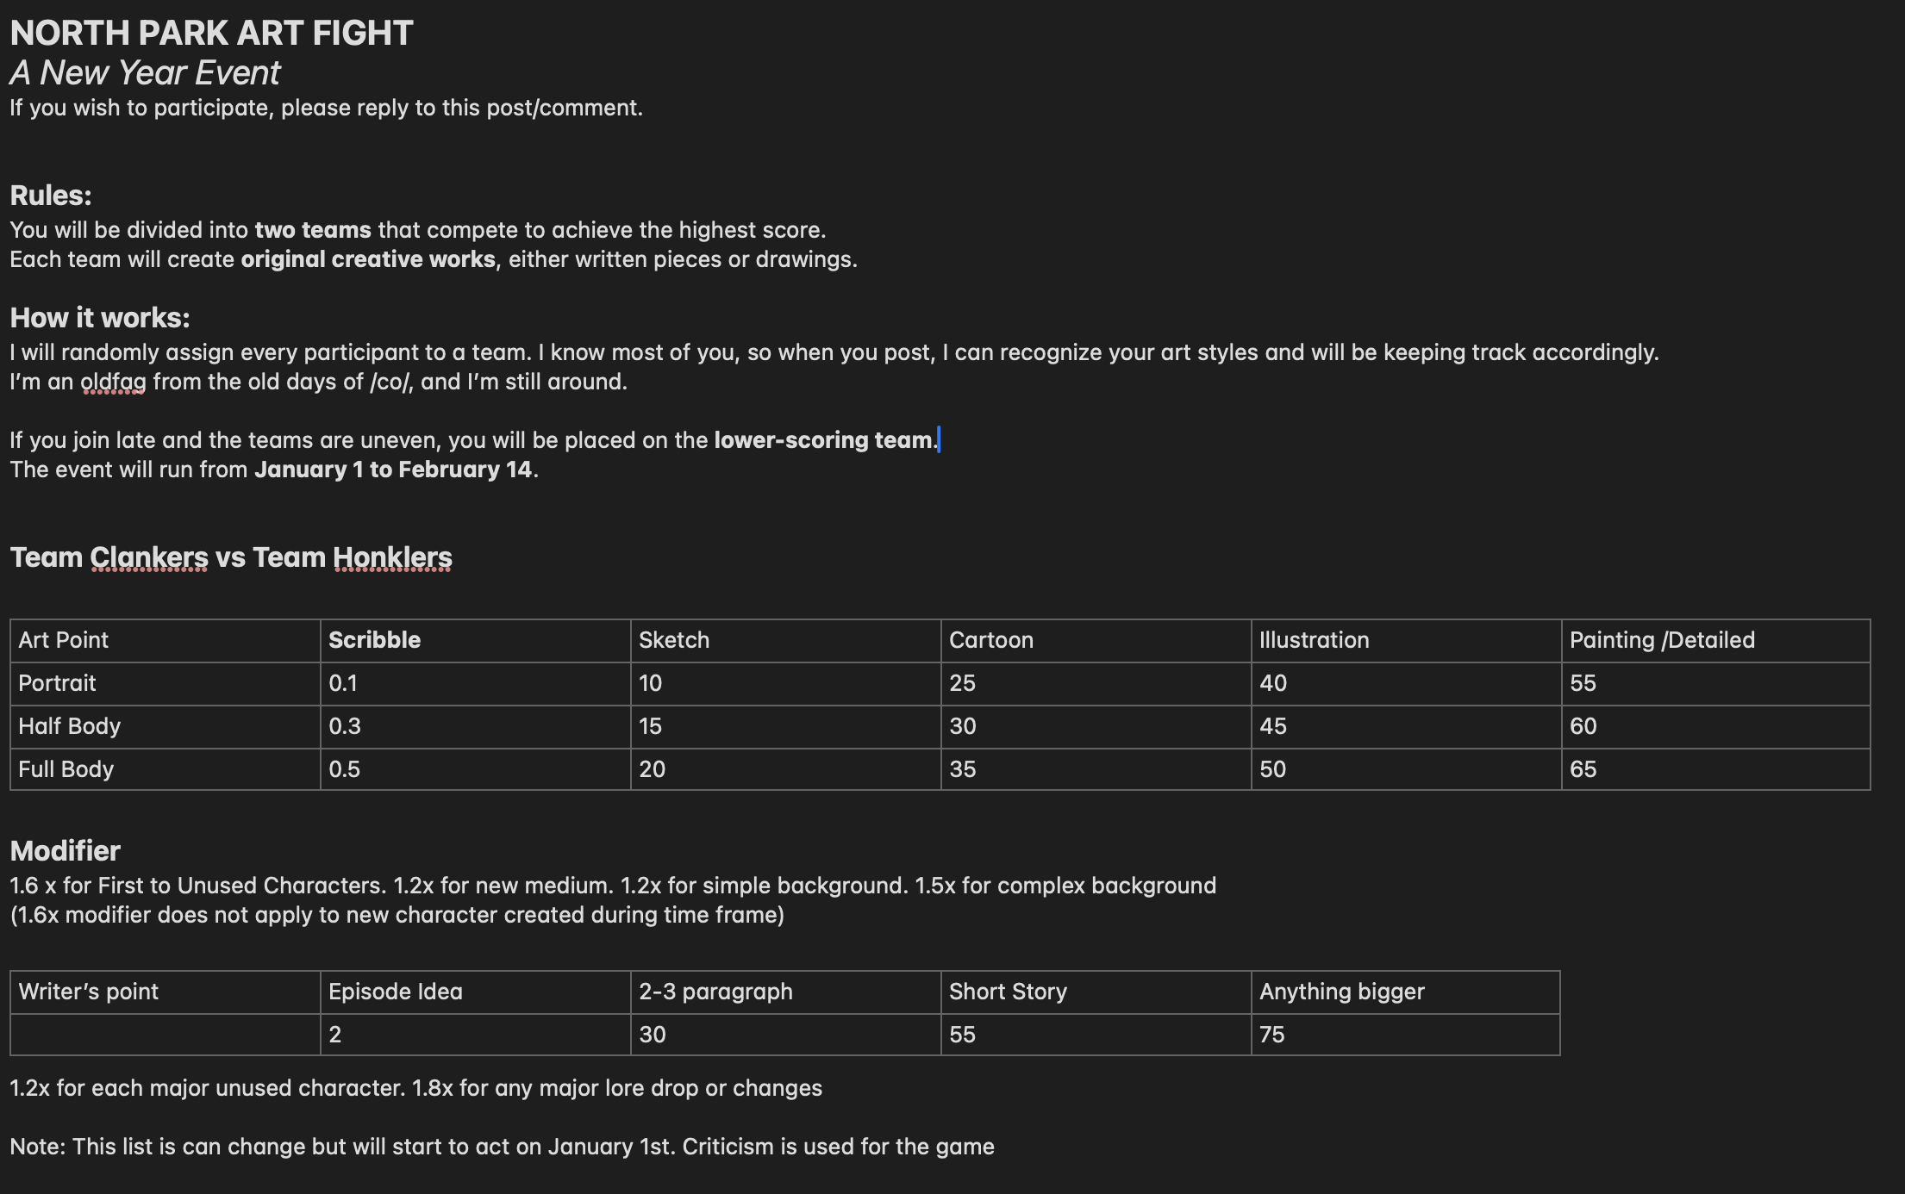Click the Anything bigger header cell
Screen dimensions: 1905x1194
1341,992
